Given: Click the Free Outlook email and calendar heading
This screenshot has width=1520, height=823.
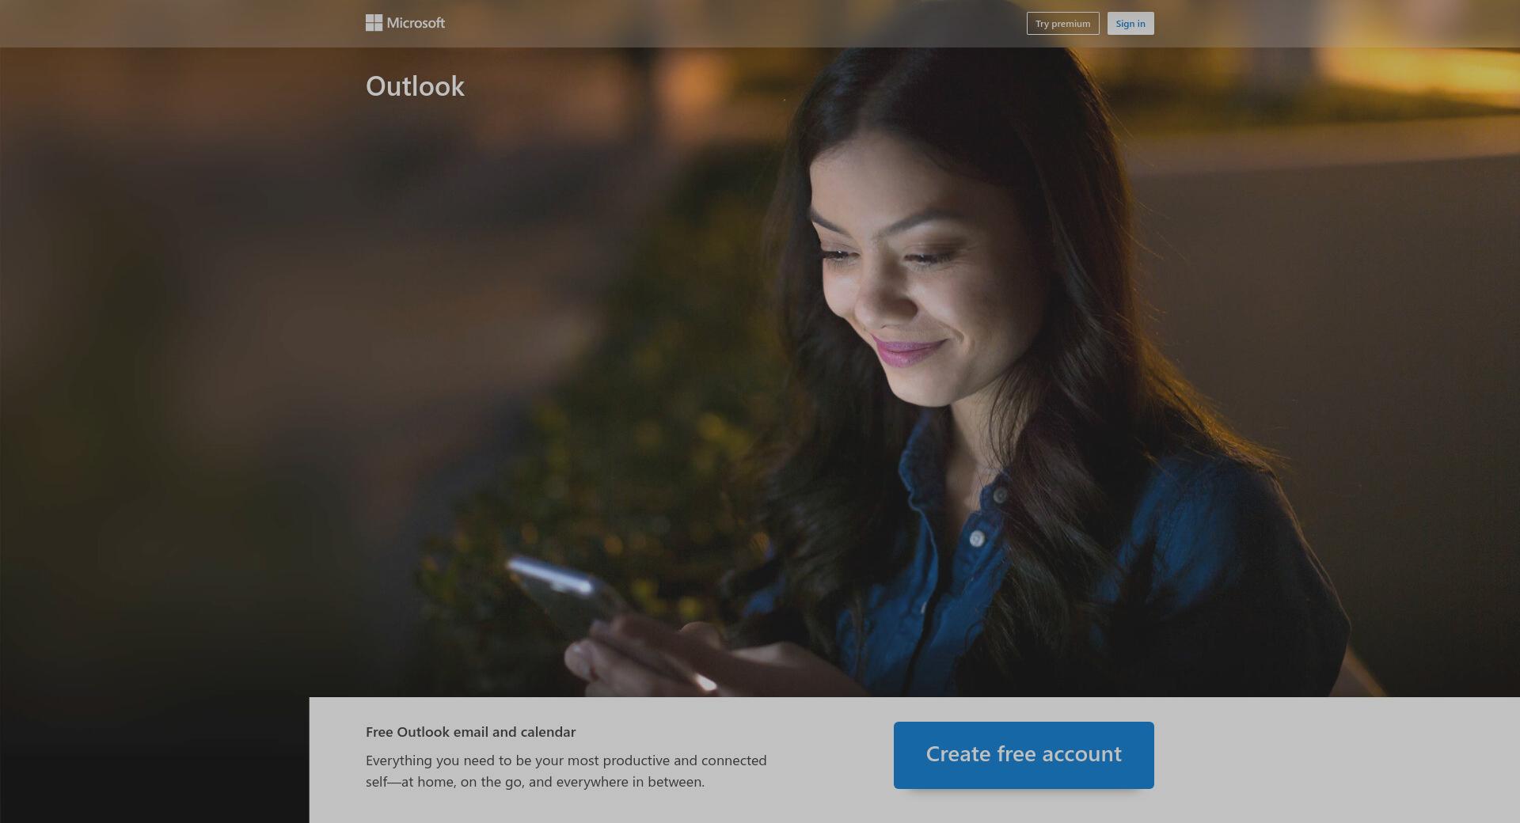Looking at the screenshot, I should 470,732.
